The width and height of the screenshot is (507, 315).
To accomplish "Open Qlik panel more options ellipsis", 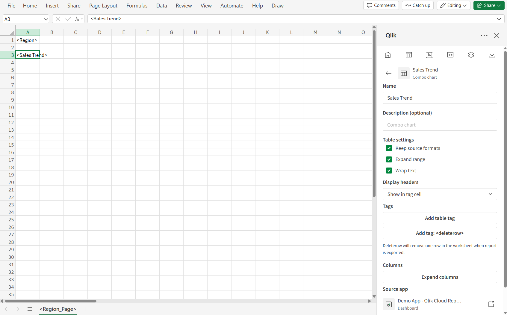I will point(484,35).
